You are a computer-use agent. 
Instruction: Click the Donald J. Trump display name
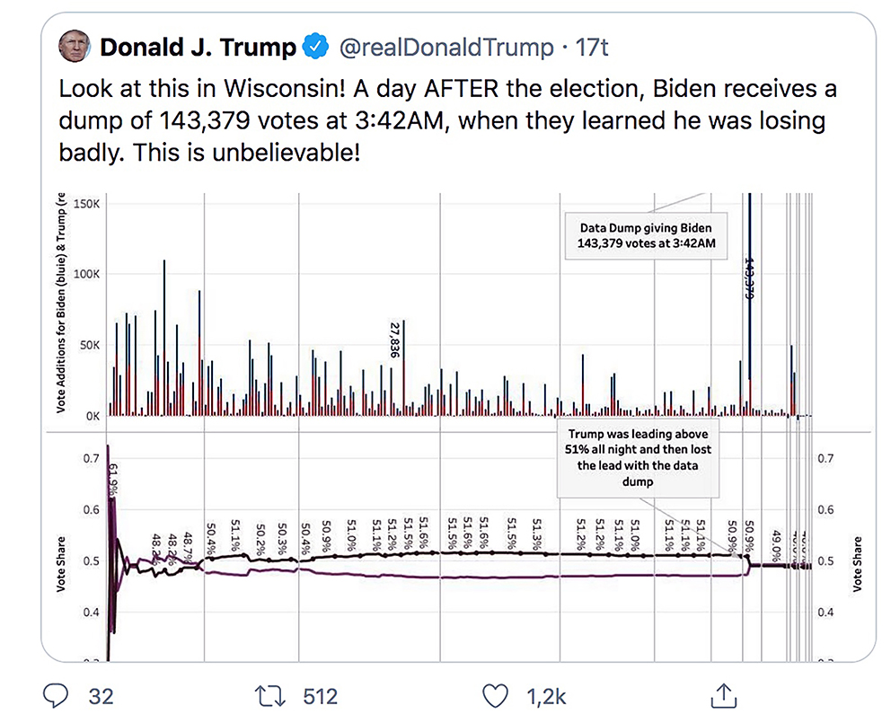[x=198, y=47]
